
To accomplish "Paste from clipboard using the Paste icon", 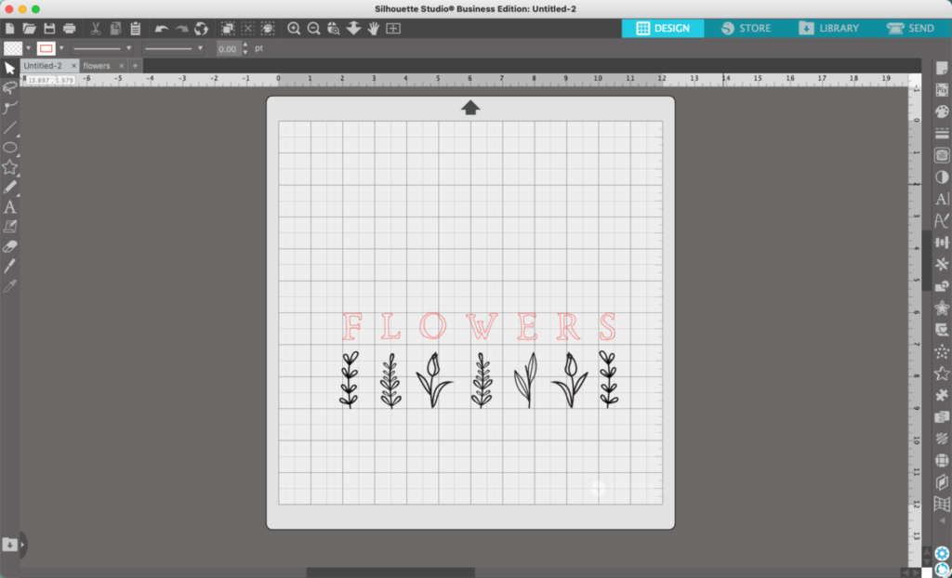I will (136, 29).
